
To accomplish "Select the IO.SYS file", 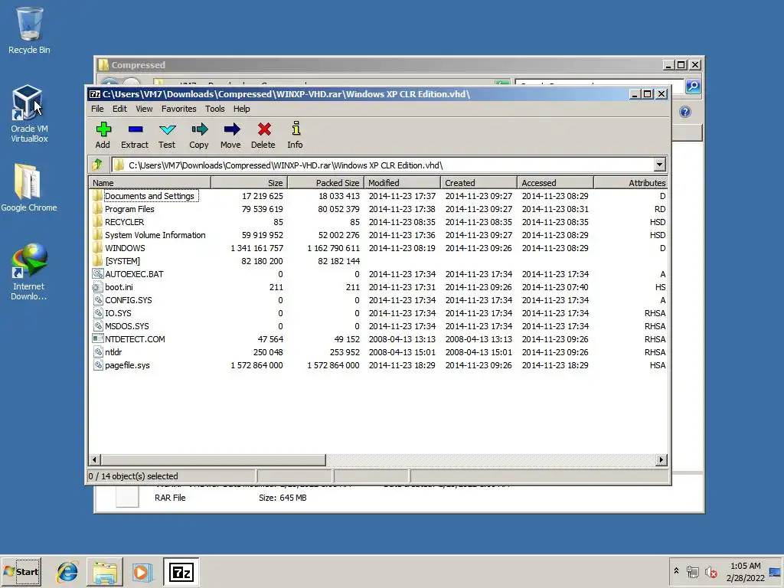I will tap(378, 313).
